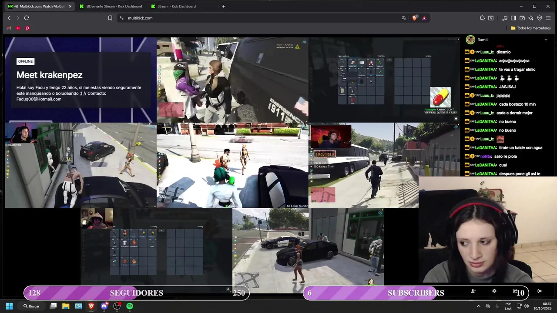Close the MultiKick.com tab

pyautogui.click(x=70, y=6)
